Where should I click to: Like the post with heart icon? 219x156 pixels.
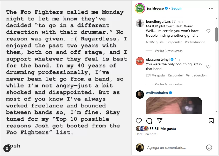click(x=139, y=121)
